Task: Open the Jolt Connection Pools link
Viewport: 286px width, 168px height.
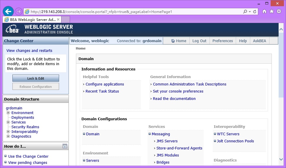Action: (x=235, y=141)
